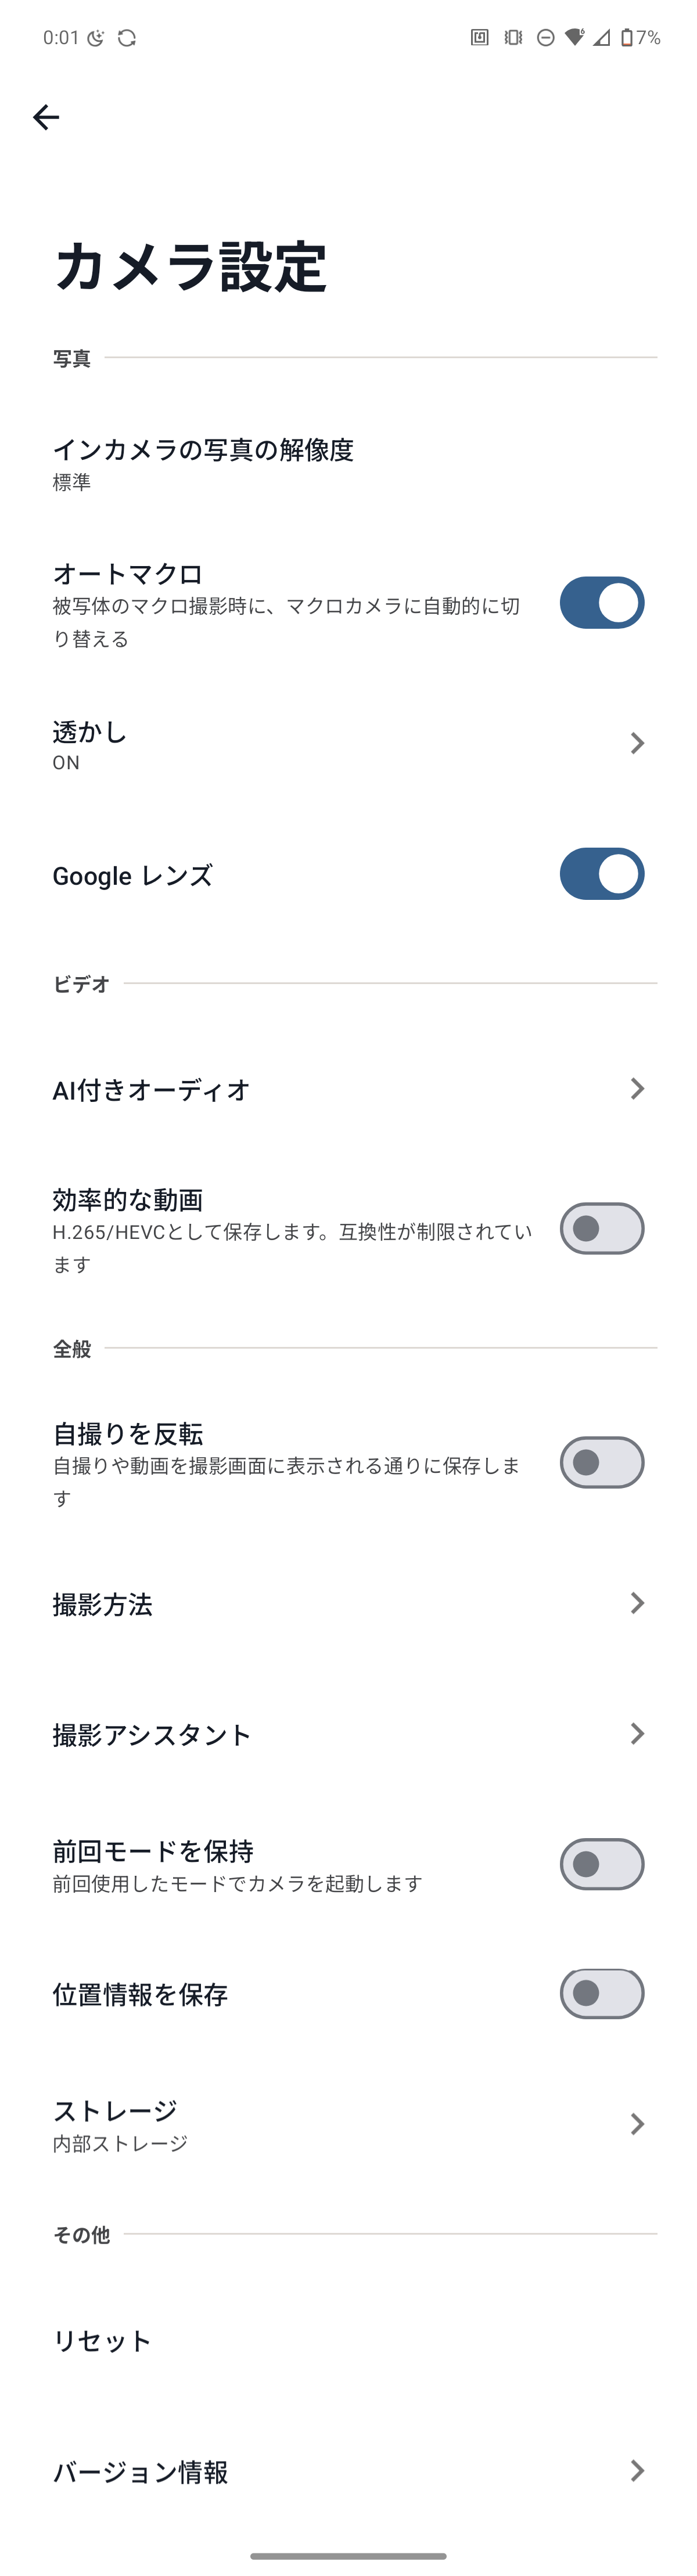Image resolution: width=697 pixels, height=2576 pixels.
Task: Disable the オートマクロ toggle
Action: coord(602,603)
